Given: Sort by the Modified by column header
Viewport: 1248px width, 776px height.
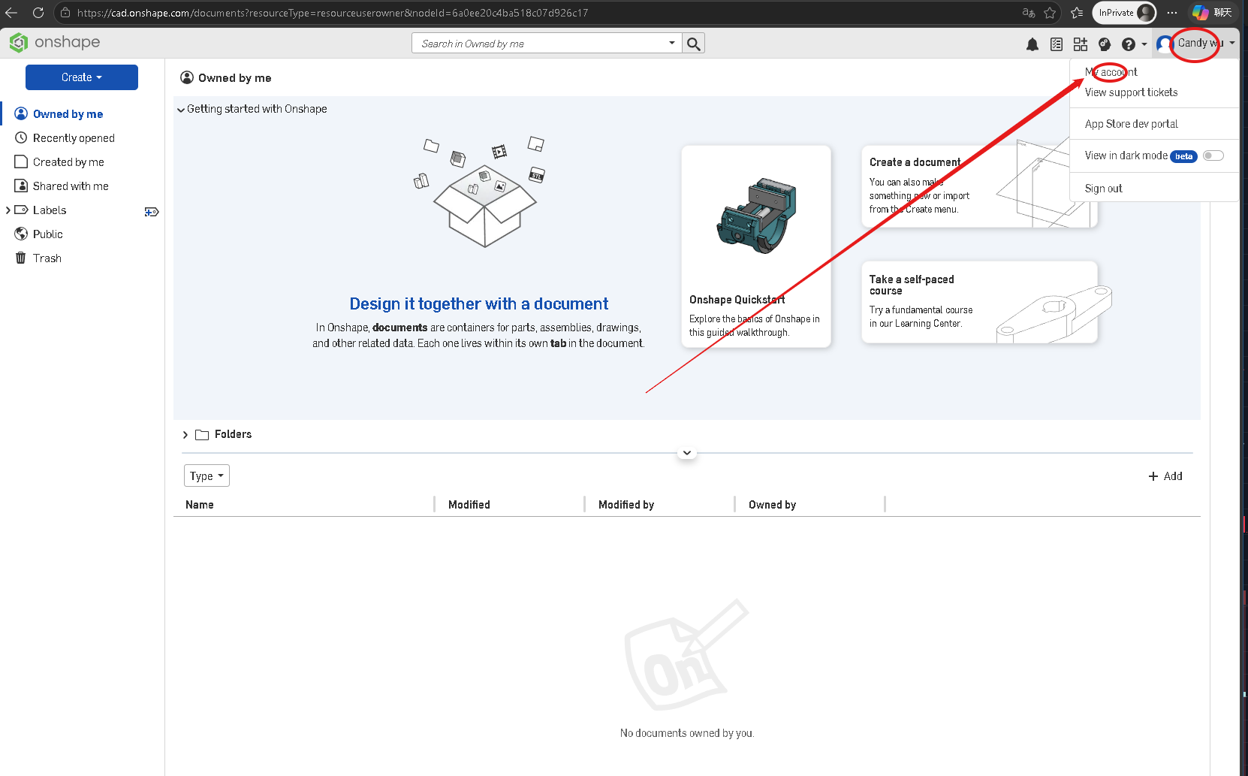Looking at the screenshot, I should click(x=626, y=505).
